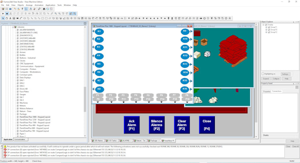Click the Explorer tree vertical scrollbar
Screen dimensions: 300x163
coord(85,100)
